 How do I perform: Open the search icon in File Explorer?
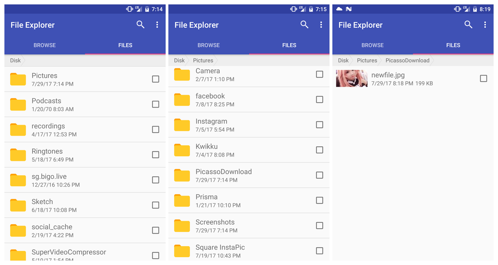point(140,25)
